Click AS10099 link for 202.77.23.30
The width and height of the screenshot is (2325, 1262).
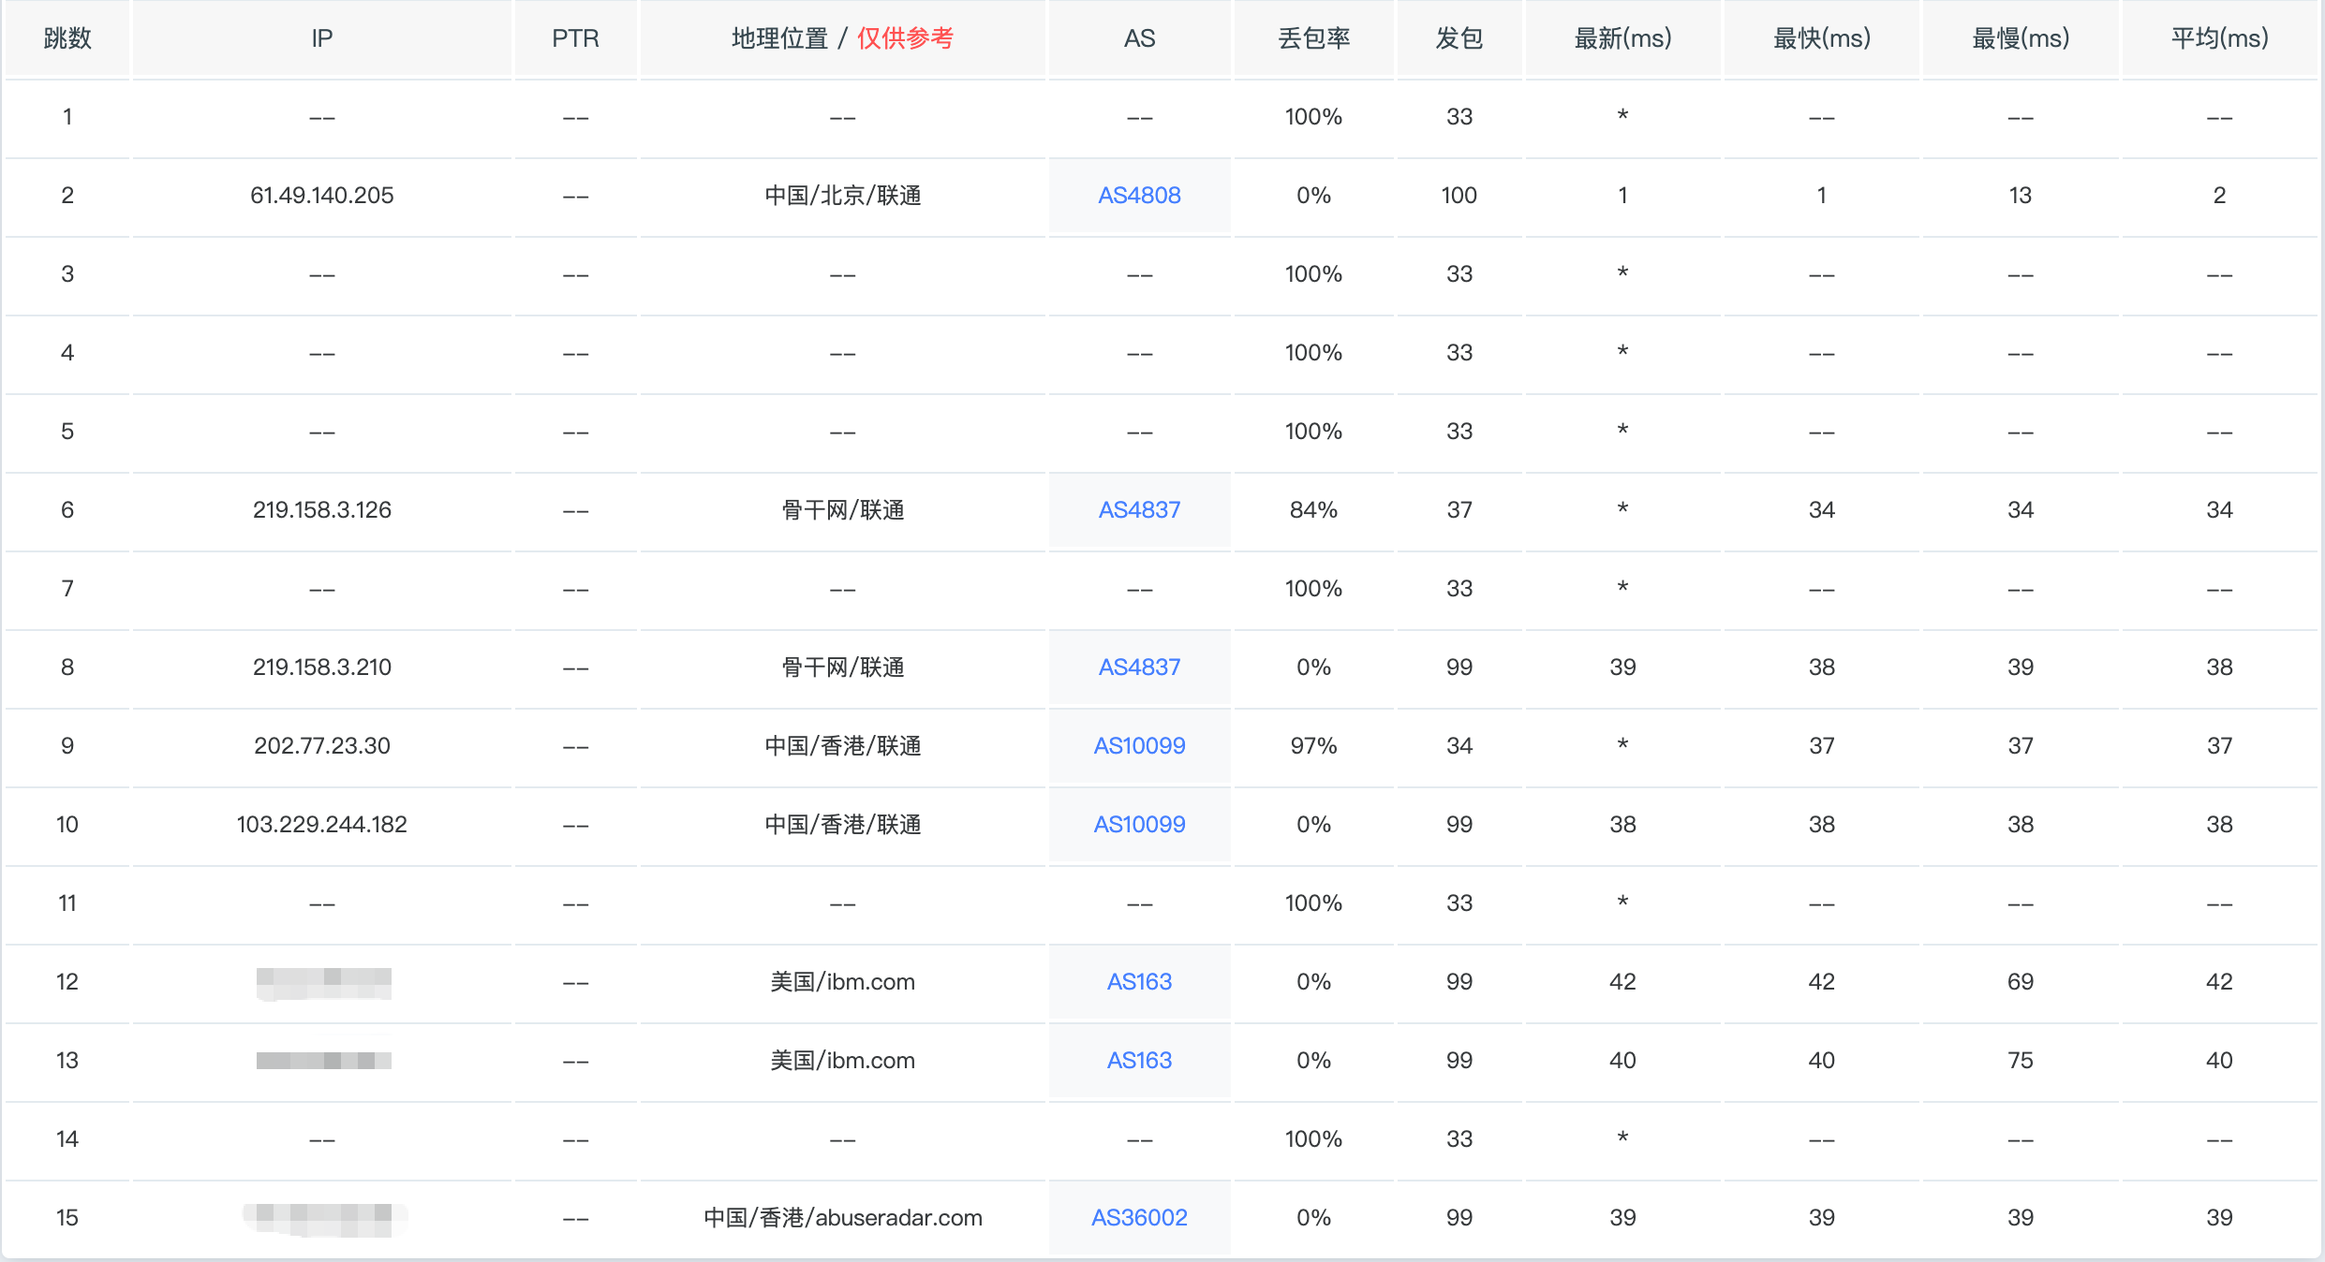point(1139,746)
